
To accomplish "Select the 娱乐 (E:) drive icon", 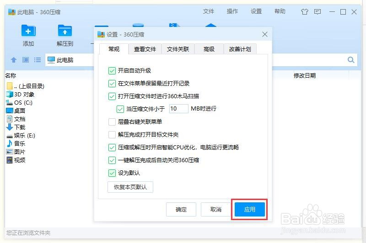I will coord(10,136).
